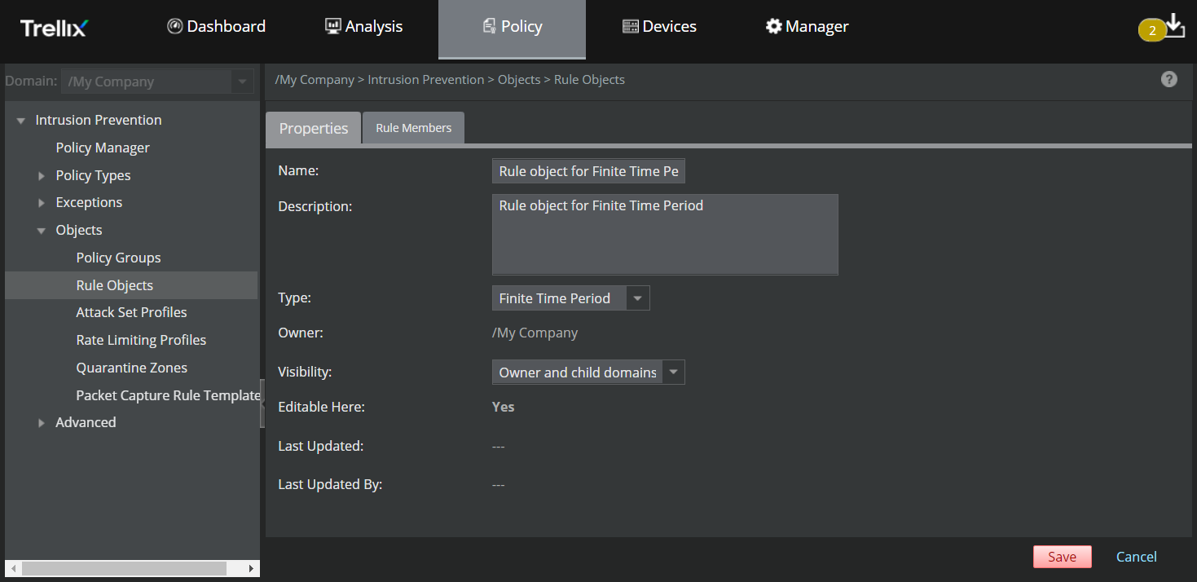Open Quarantine Zones
Image resolution: width=1197 pixels, height=582 pixels.
(x=132, y=368)
